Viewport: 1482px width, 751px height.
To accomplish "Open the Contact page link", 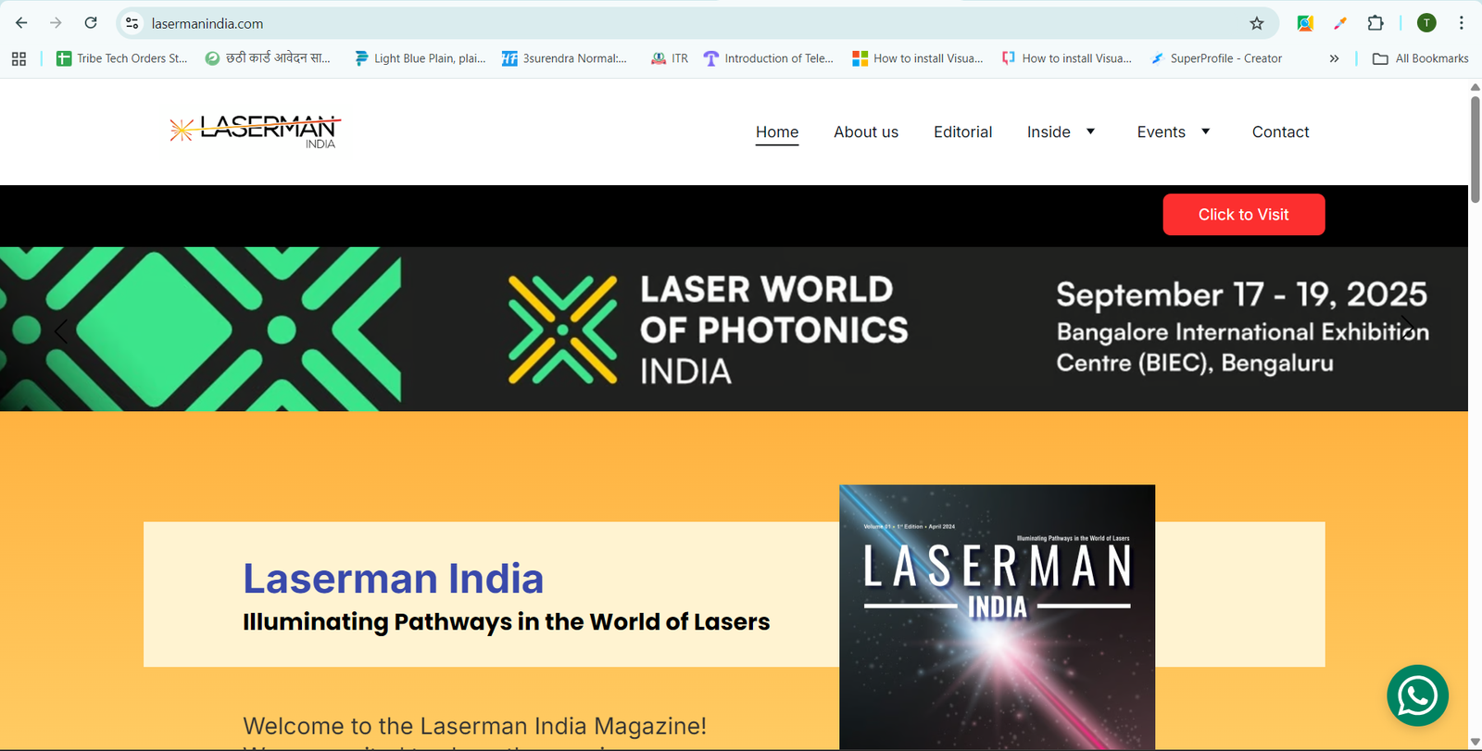I will pos(1280,131).
